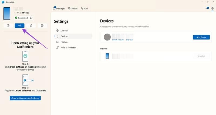Click the 78% battery percentage text

[x=27, y=13]
